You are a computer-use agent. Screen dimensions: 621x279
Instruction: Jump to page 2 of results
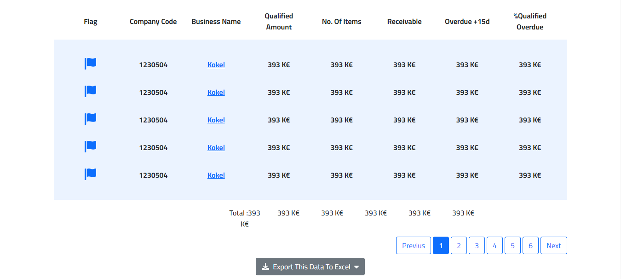(459, 245)
